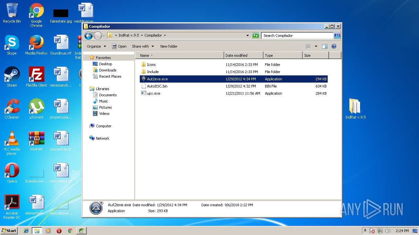Sort by Date modified column header

click(x=244, y=55)
